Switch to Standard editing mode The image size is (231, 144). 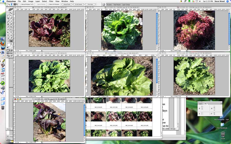8,50
